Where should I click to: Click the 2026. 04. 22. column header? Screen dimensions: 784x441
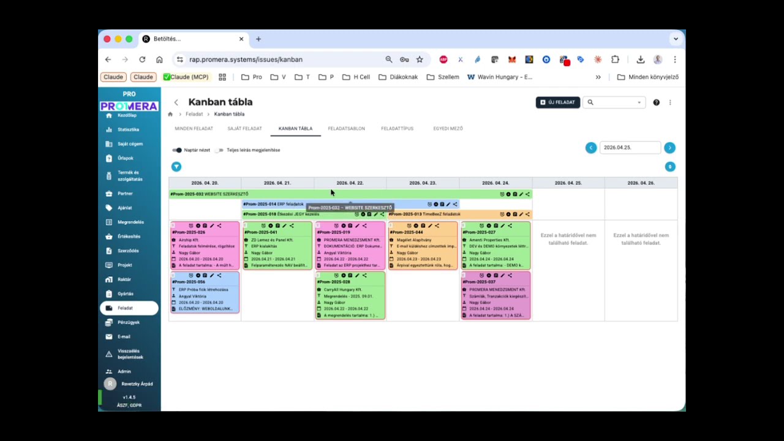coord(350,183)
